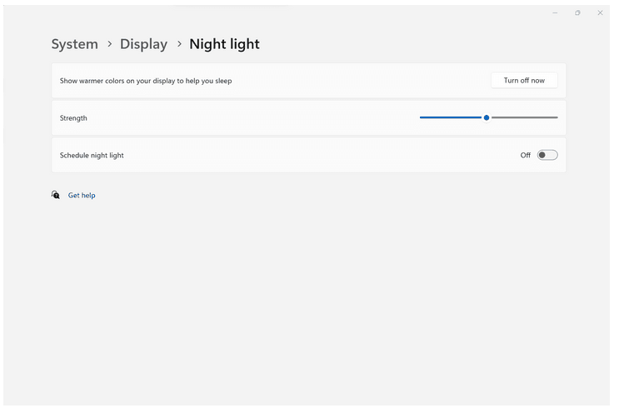Close the Settings window
The width and height of the screenshot is (619, 413).
600,13
